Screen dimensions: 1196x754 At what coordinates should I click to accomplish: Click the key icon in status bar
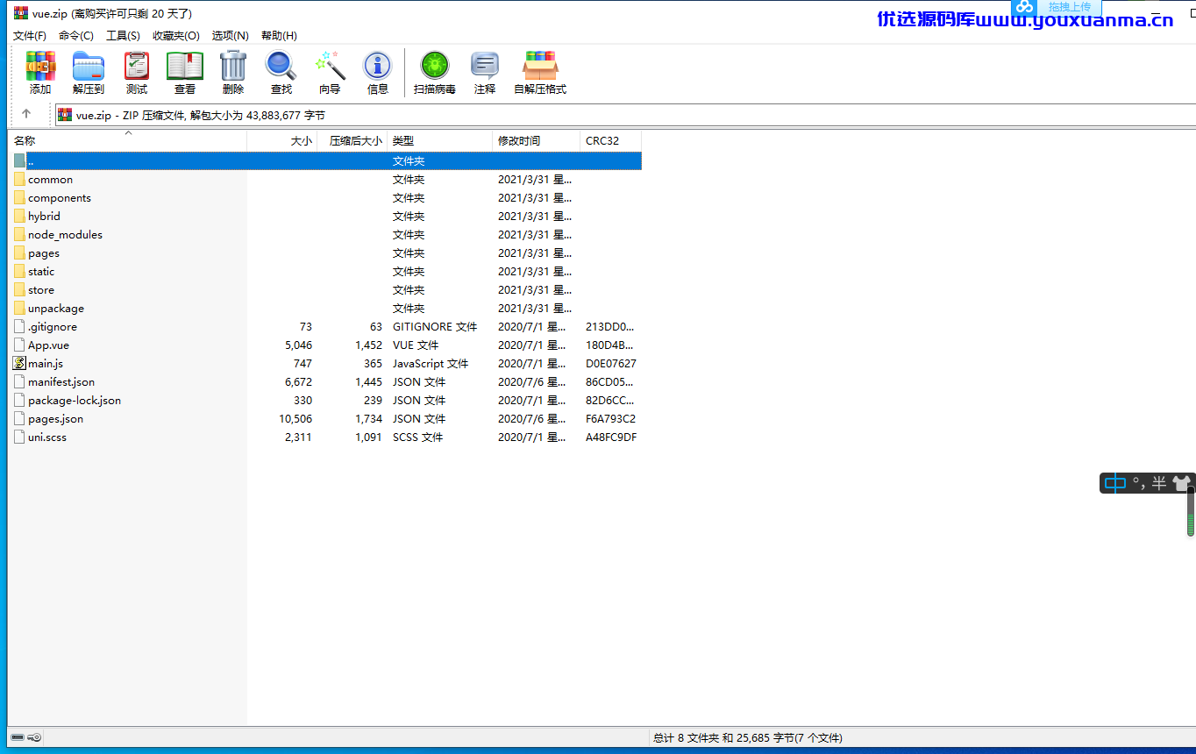pos(34,737)
